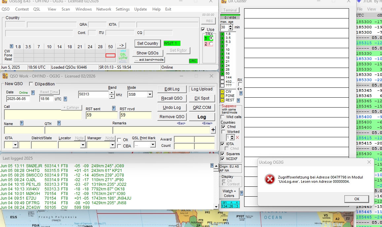Expand the QSL Print Mark dropdown
Image resolution: width=382 pixels, height=227 pixels.
153,145
